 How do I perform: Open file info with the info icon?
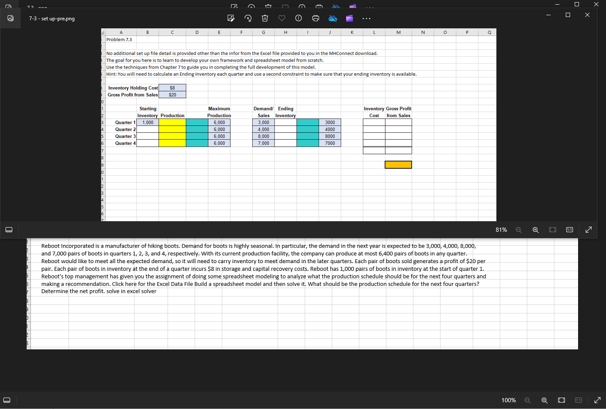coord(298,18)
